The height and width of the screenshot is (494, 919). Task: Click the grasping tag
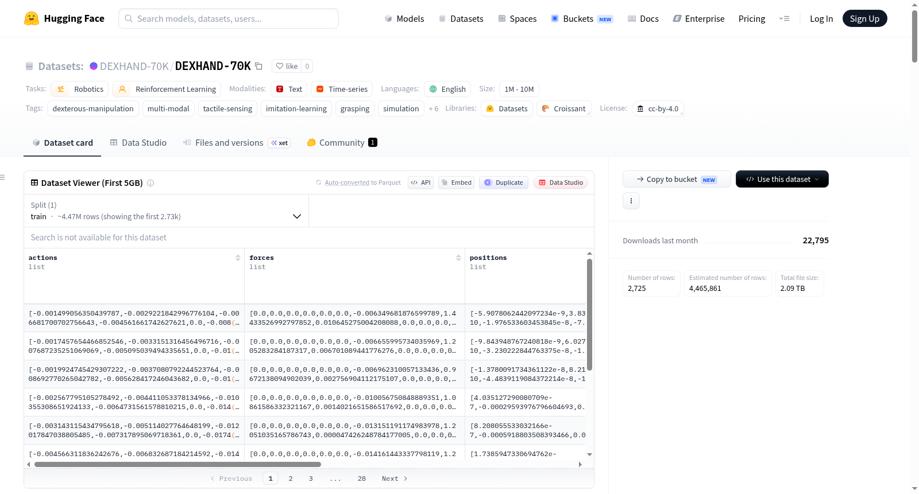pos(355,108)
